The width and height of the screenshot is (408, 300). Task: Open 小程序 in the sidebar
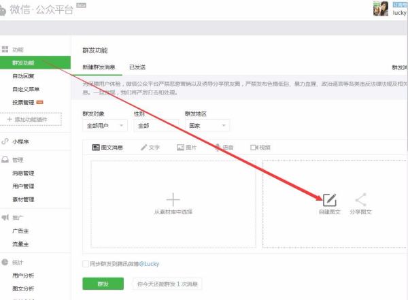point(20,141)
